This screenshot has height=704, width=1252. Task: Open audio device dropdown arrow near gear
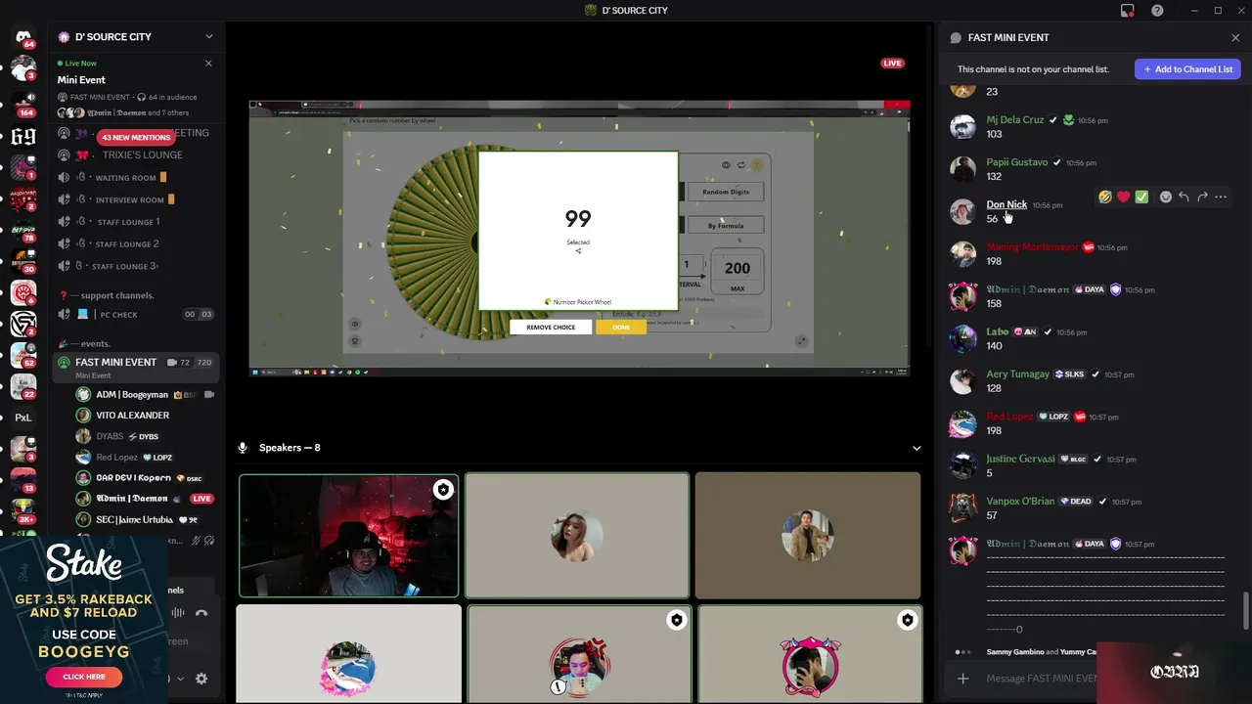(x=180, y=679)
